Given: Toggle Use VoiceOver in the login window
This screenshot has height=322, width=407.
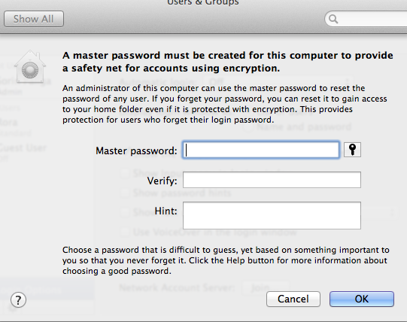Looking at the screenshot, I should click(x=125, y=232).
